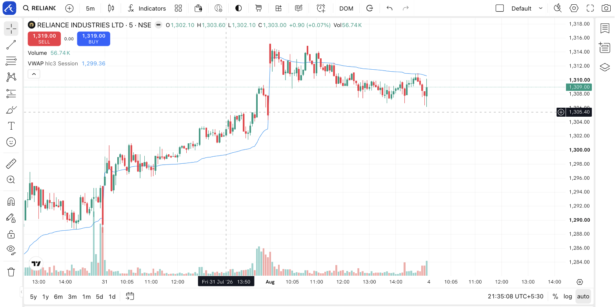Screen dimensions: 615x307
Task: Click the blue 1,319.00 BUY button
Action: (x=94, y=38)
